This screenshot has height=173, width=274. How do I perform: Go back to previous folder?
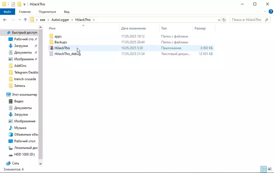click(5, 20)
